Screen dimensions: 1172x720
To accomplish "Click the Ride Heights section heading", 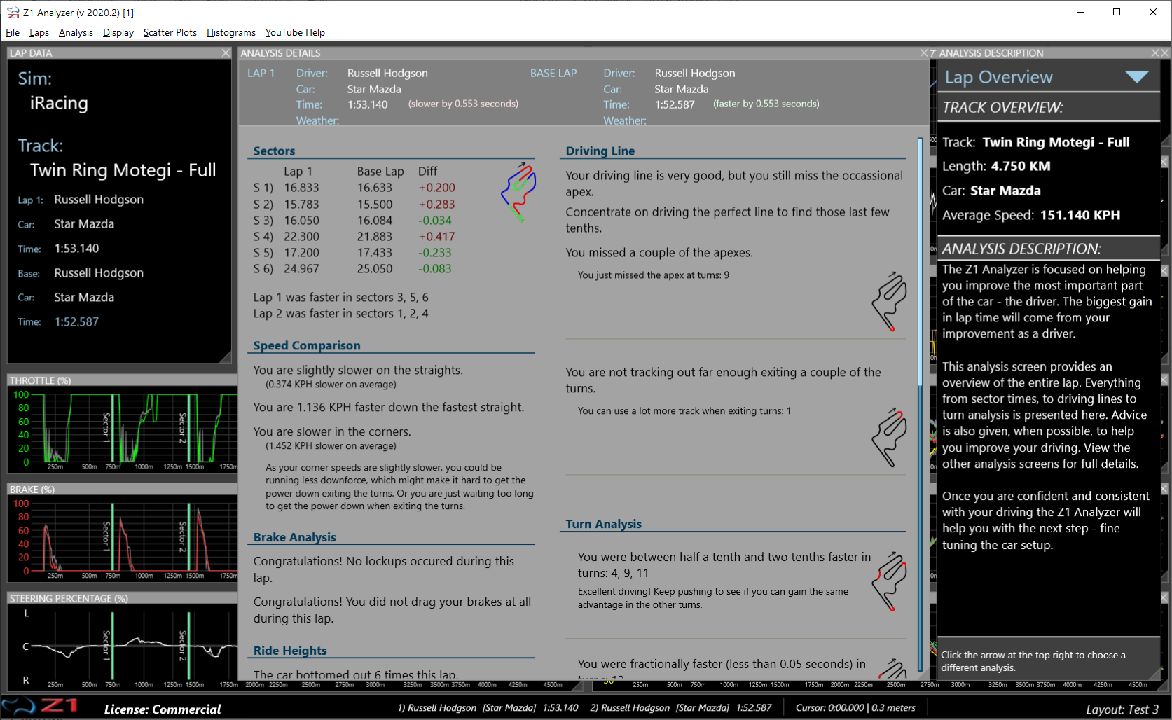I will 290,651.
